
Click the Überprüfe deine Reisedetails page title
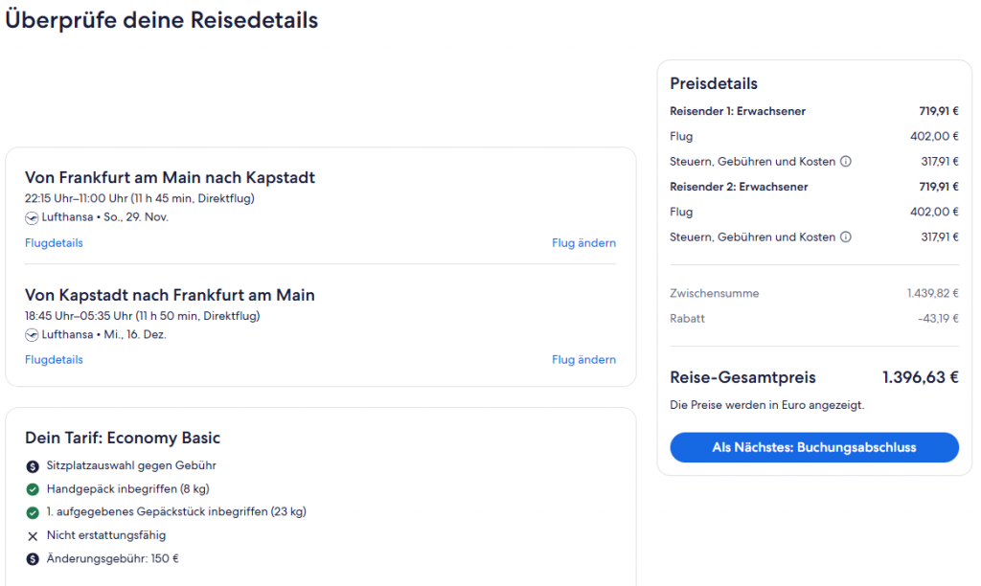(162, 20)
